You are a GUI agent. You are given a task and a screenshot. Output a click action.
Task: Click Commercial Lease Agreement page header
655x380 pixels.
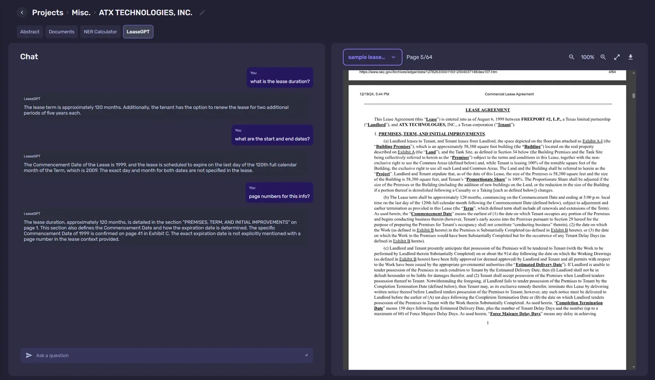tap(509, 94)
